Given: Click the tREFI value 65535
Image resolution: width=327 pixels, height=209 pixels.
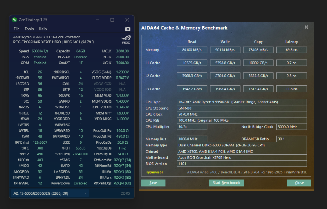Looking at the screenshot, I should pyautogui.click(x=81, y=148).
